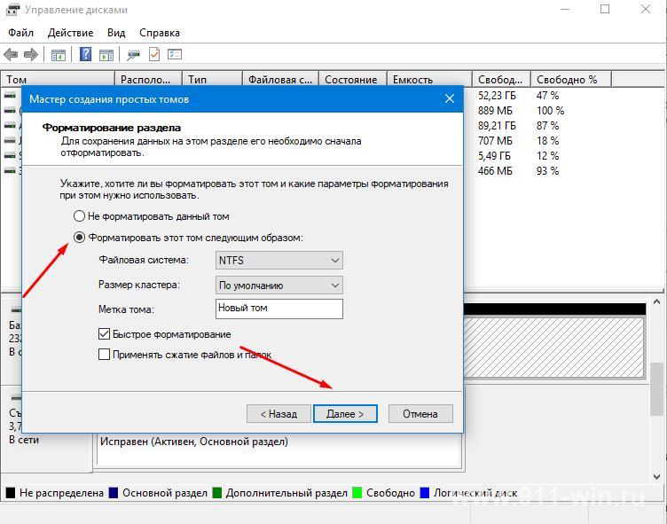
Task: Click the document checkmark toolbar icon
Action: [x=154, y=54]
